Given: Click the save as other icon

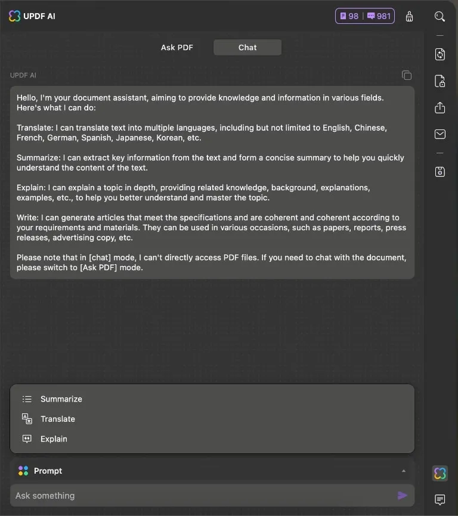Looking at the screenshot, I should [440, 172].
